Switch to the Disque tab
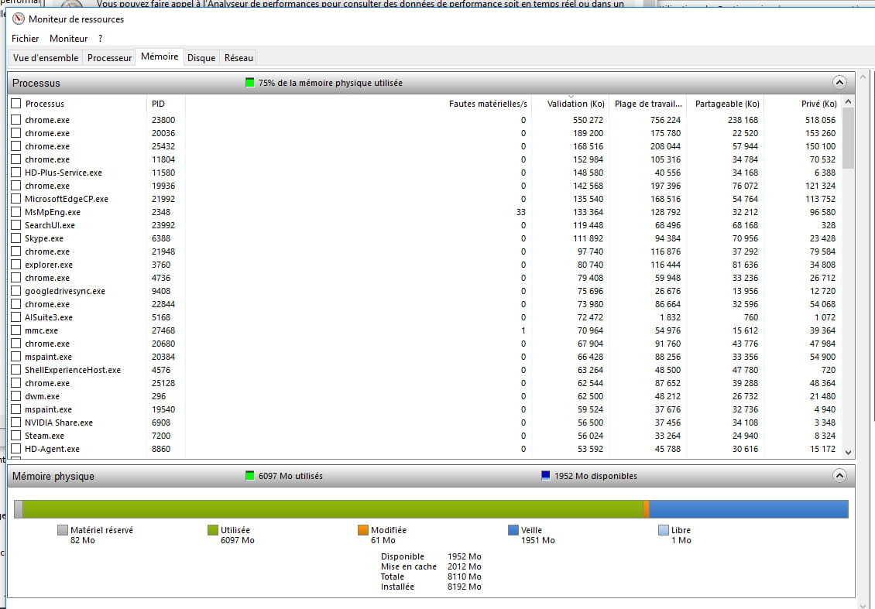The height and width of the screenshot is (609, 875). [201, 58]
